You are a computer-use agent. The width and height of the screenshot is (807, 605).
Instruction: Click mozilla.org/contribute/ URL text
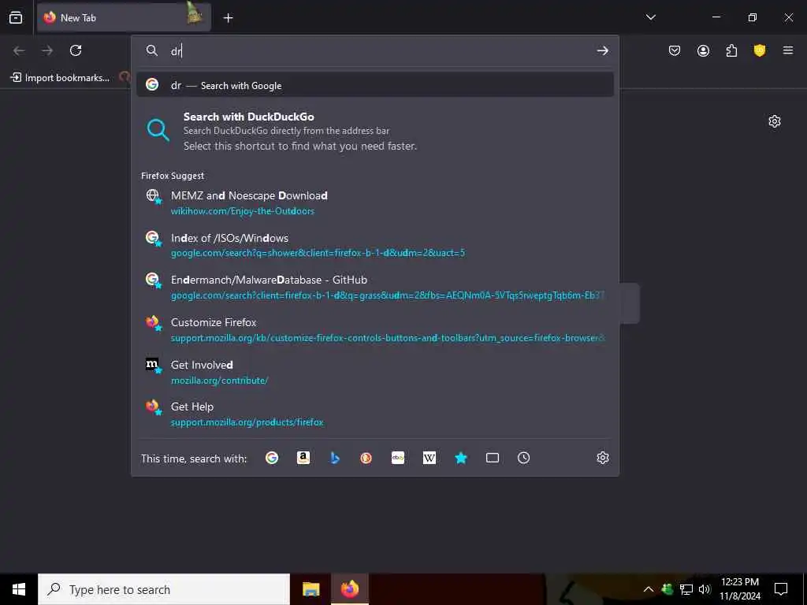[x=219, y=380]
